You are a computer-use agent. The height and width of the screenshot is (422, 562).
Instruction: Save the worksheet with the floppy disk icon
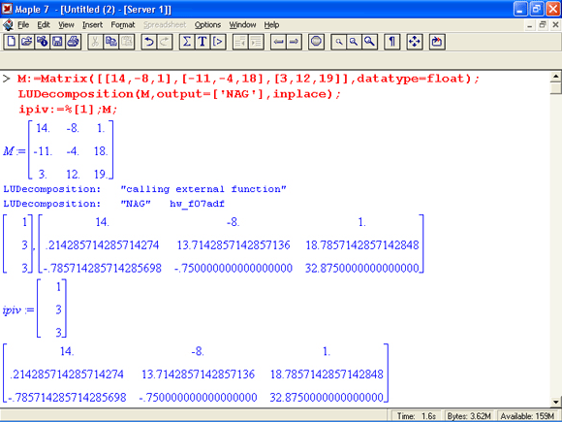point(57,42)
